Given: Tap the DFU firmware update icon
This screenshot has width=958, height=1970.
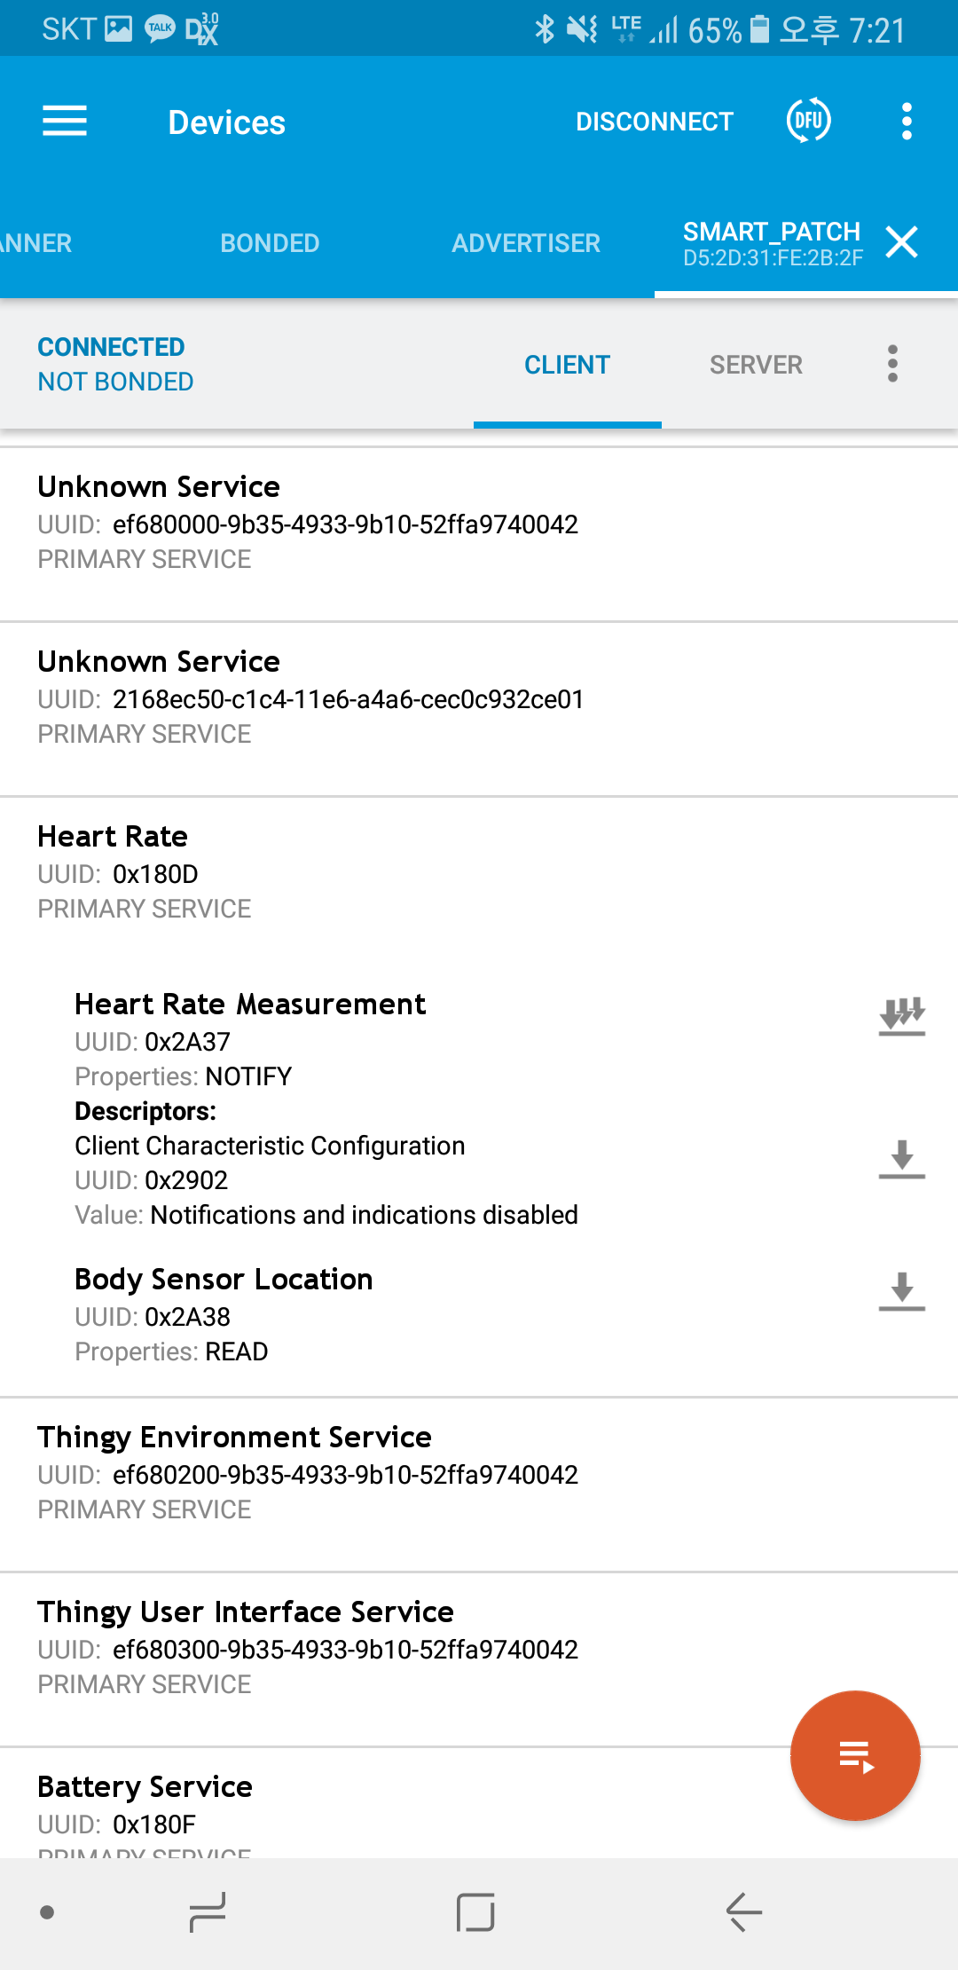Looking at the screenshot, I should click(x=808, y=121).
